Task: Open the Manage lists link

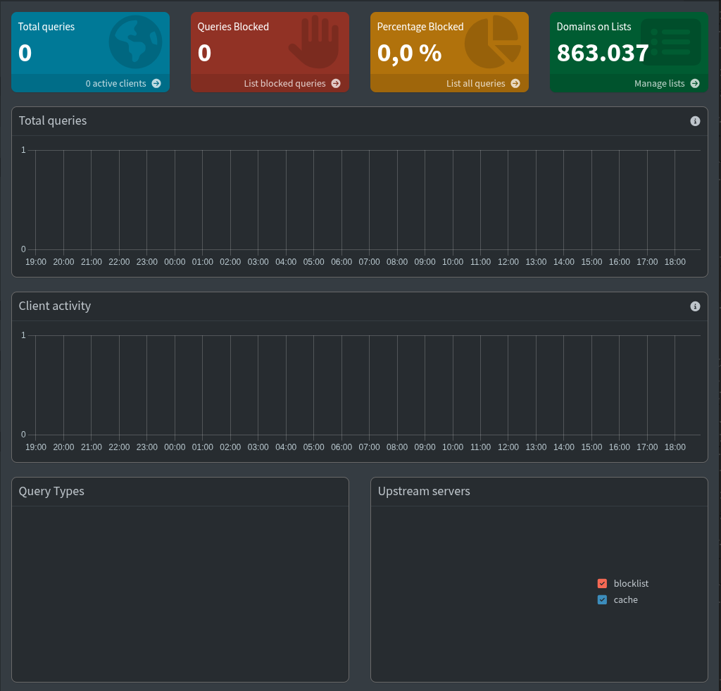Action: tap(659, 83)
